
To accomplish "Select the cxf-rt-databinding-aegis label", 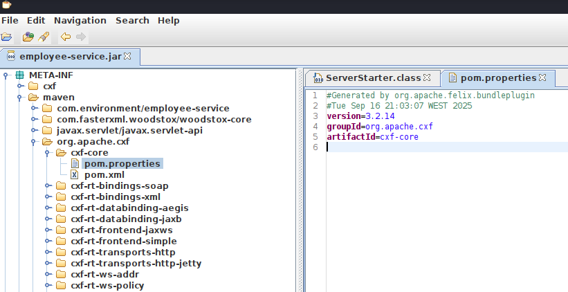I will pyautogui.click(x=129, y=208).
